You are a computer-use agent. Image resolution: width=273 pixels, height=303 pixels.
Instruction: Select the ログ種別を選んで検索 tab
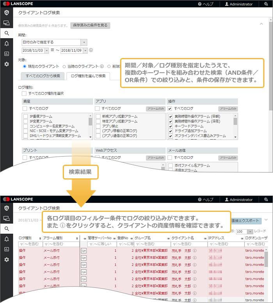[x=88, y=76]
